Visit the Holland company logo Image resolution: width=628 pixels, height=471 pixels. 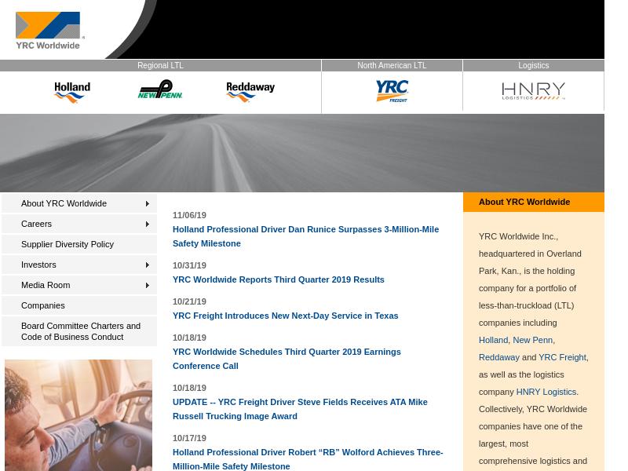[x=72, y=92]
